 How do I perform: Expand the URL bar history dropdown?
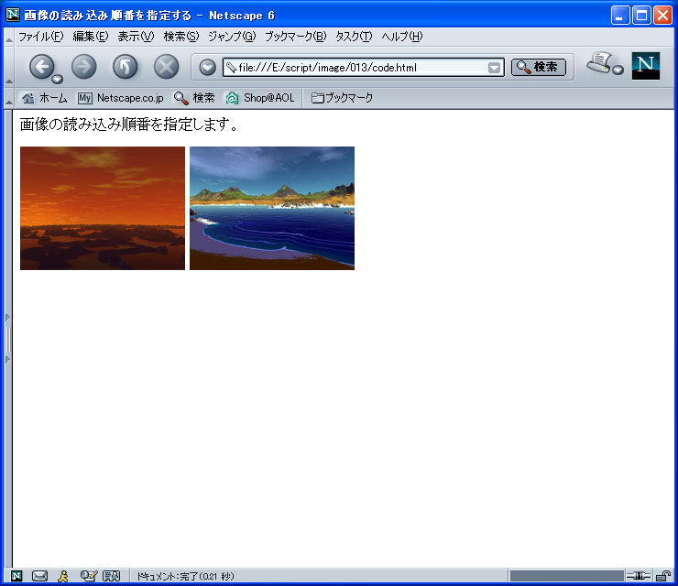(x=494, y=68)
